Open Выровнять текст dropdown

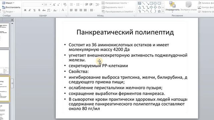pos(113,7)
